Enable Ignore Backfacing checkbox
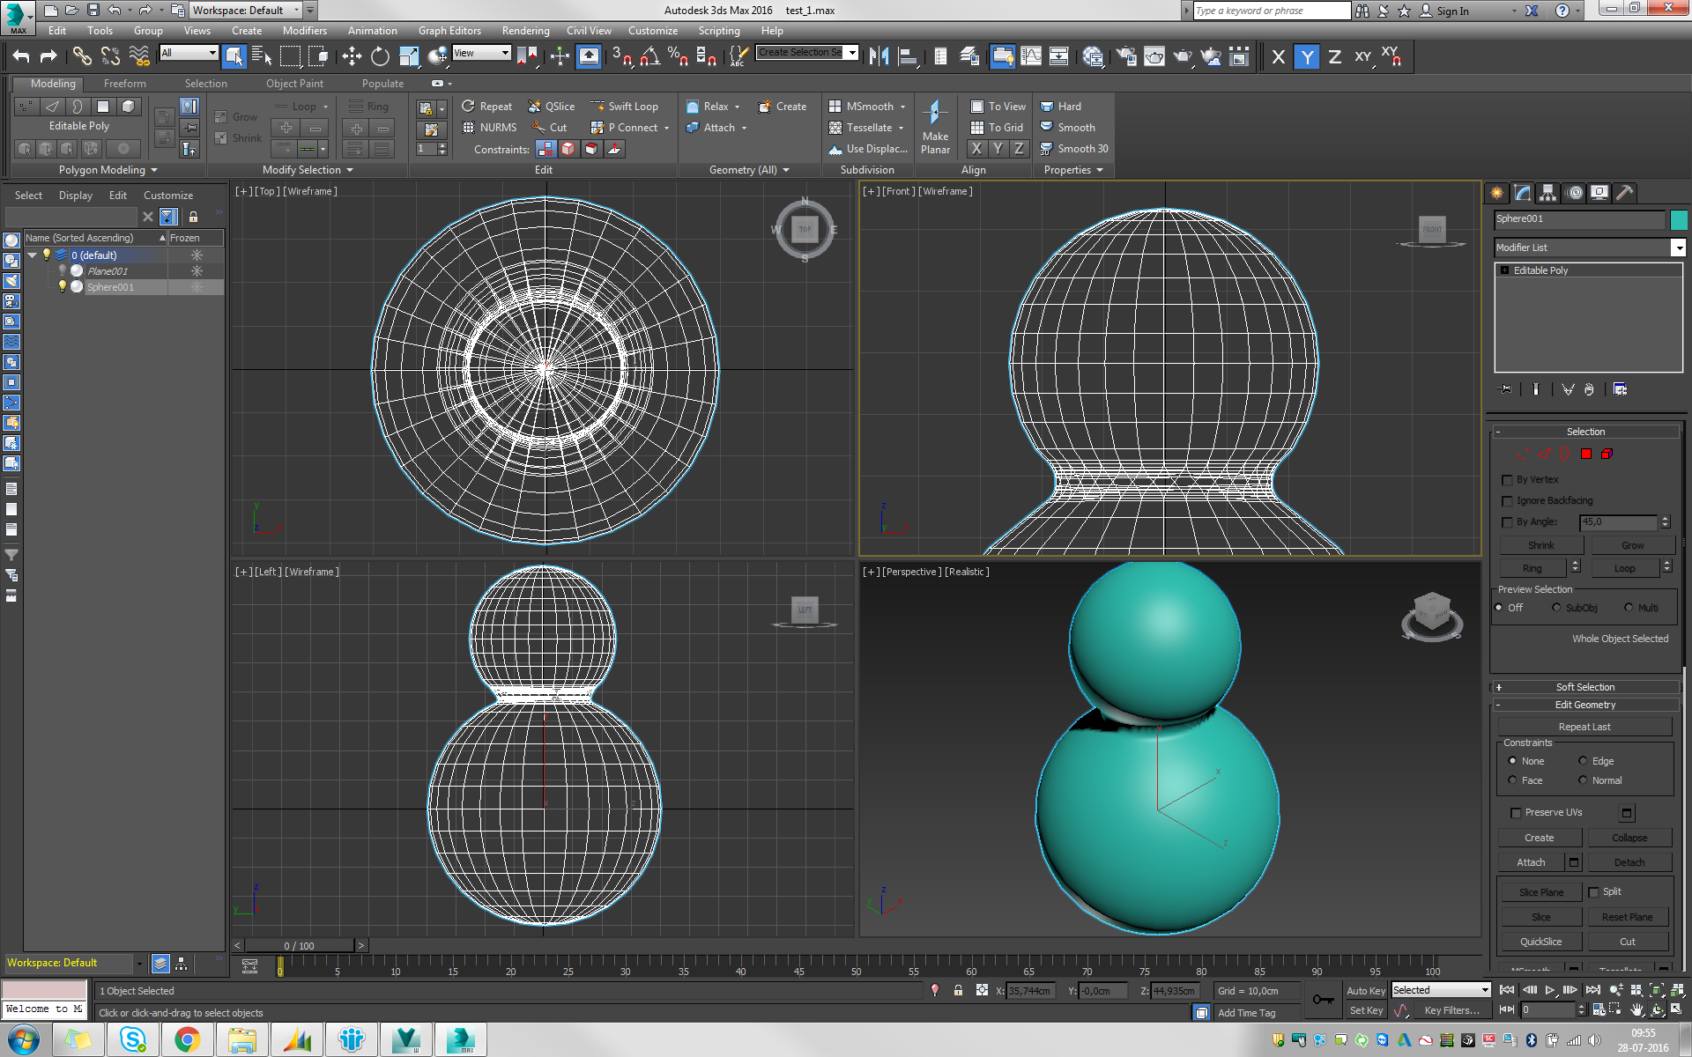Image resolution: width=1692 pixels, height=1057 pixels. 1507,501
